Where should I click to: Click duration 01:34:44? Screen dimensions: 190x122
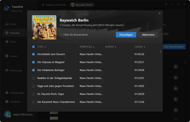tap(139, 70)
